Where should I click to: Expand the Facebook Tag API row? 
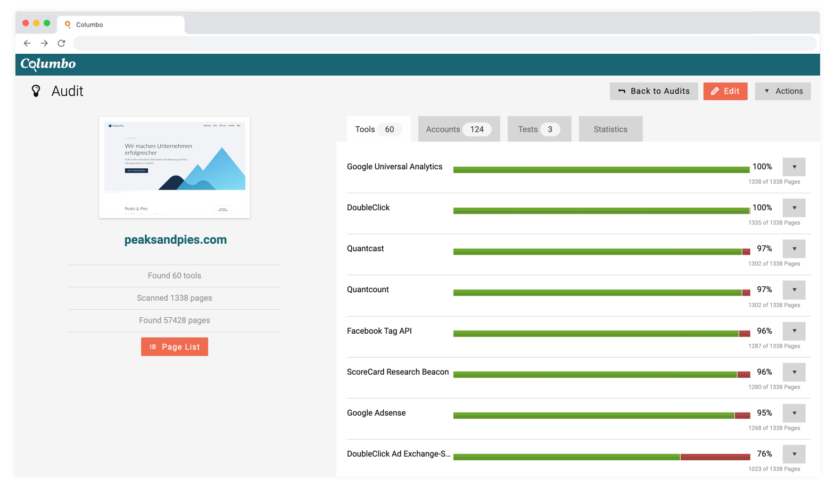(x=794, y=331)
